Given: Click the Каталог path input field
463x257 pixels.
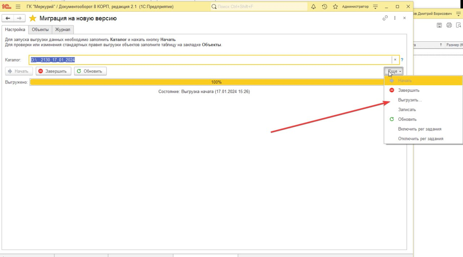Looking at the screenshot, I should 211,60.
